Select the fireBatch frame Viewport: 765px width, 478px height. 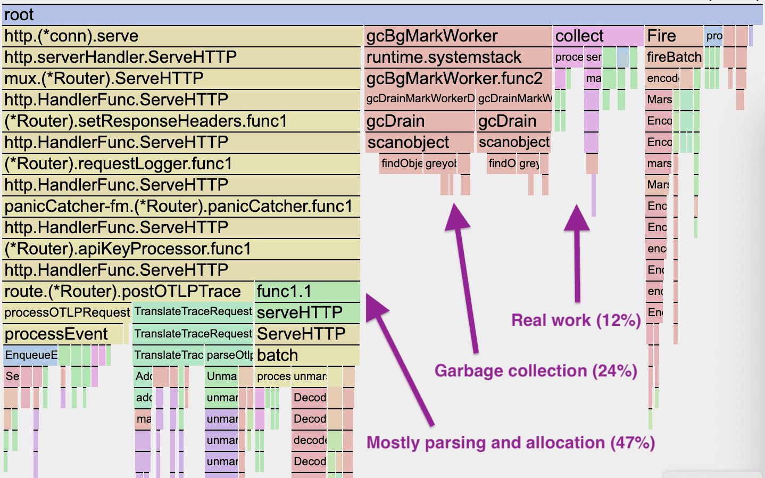(x=673, y=57)
